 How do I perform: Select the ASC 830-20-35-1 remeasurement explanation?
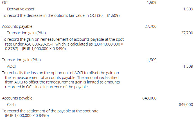[63, 44]
